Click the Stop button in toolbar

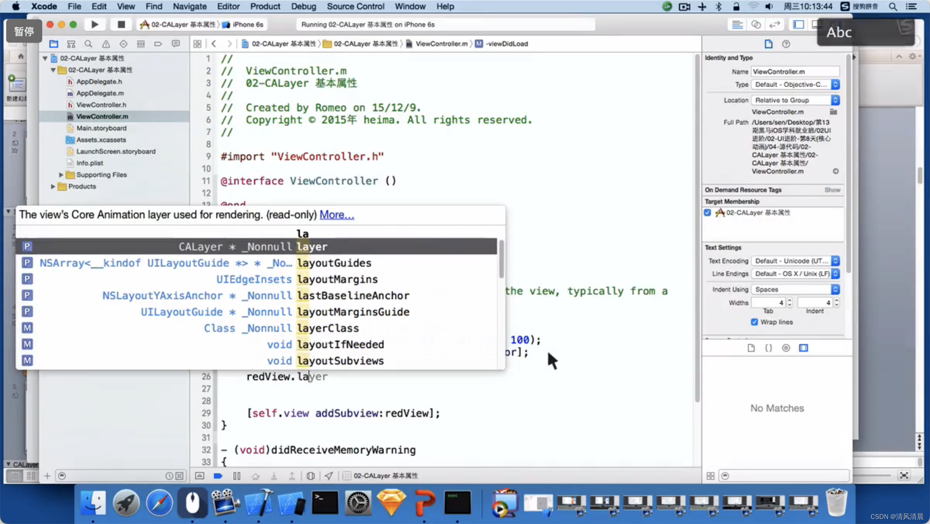pyautogui.click(x=121, y=24)
